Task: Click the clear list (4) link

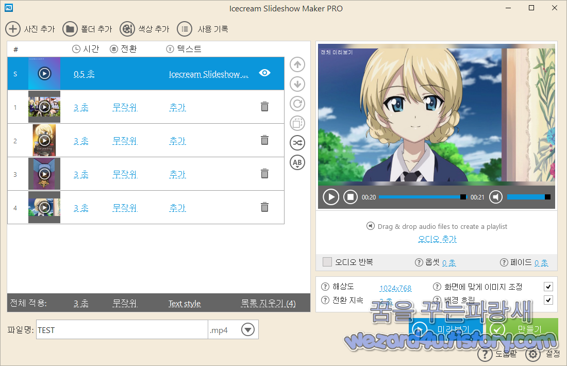Action: (x=269, y=304)
